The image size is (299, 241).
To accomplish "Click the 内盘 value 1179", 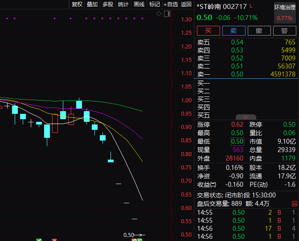I will click(288, 158).
